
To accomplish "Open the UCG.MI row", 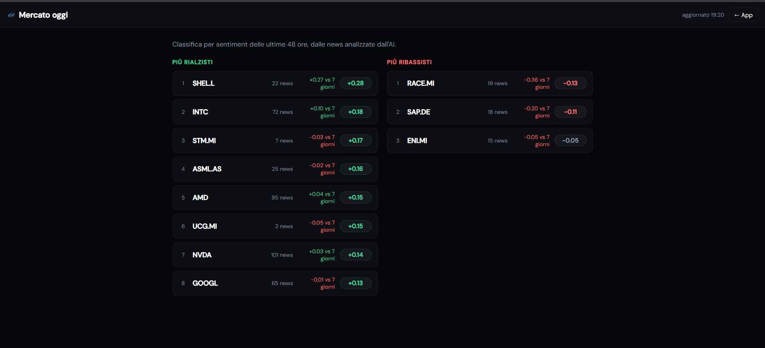I will tap(275, 226).
